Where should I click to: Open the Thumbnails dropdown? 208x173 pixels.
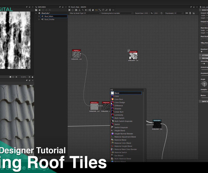178,13
